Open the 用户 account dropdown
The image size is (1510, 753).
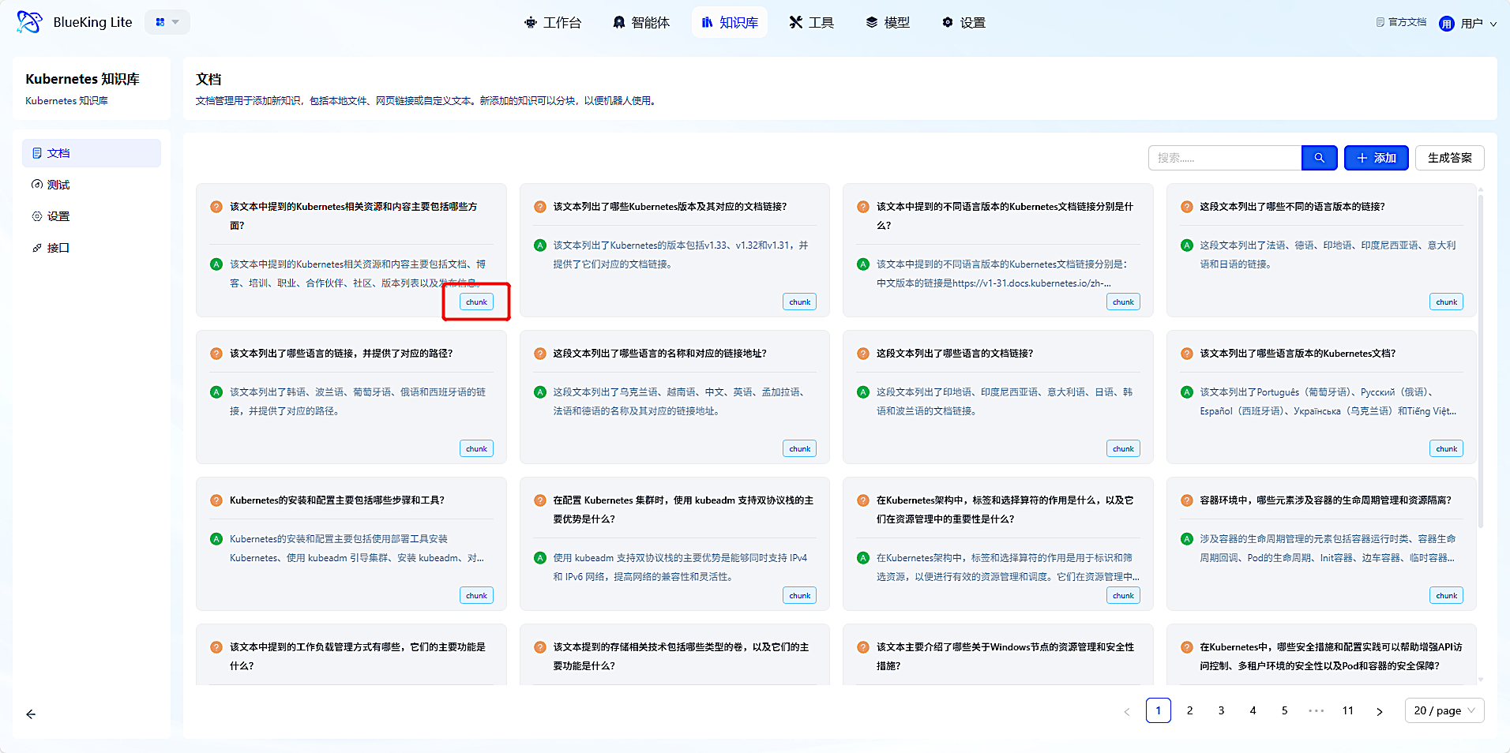1475,24
